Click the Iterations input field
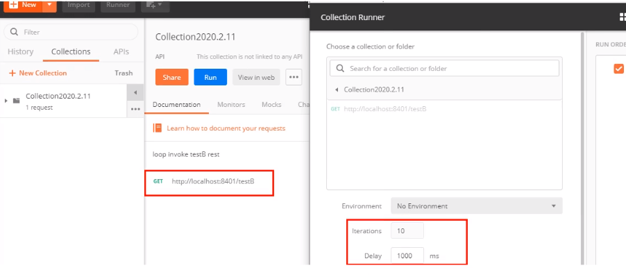This screenshot has width=626, height=277. [x=407, y=230]
